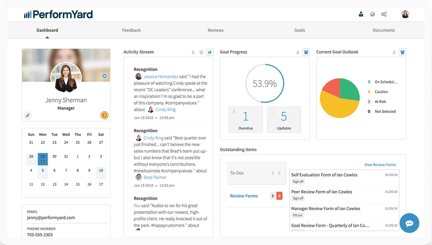Click the View Review Forms link

380,165
